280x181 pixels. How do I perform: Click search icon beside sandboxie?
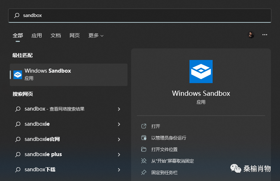(18, 124)
